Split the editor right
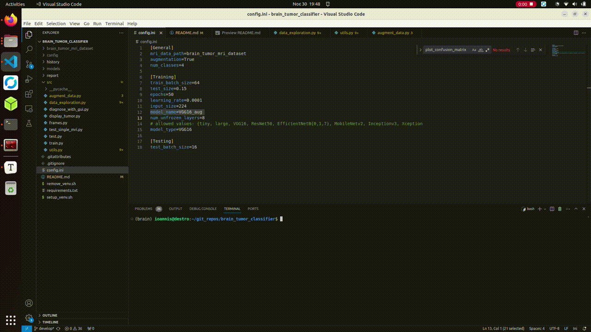591x332 pixels. (x=576, y=33)
